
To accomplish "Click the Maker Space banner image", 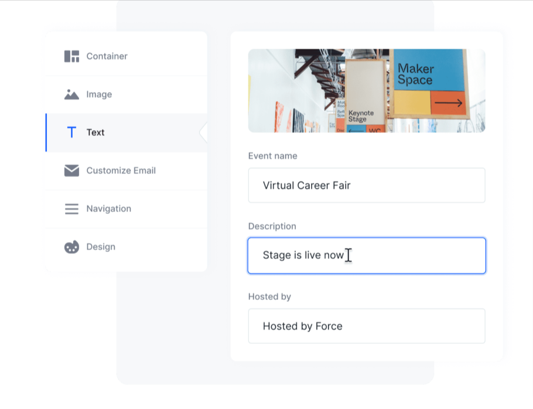I will (367, 91).
